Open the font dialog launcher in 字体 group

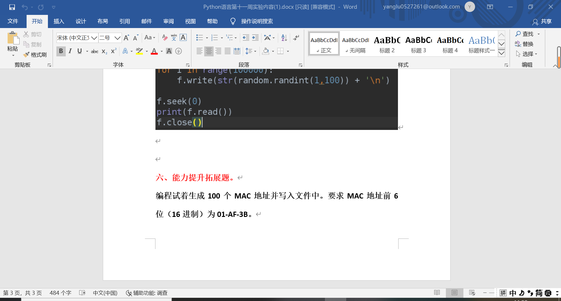[188, 65]
